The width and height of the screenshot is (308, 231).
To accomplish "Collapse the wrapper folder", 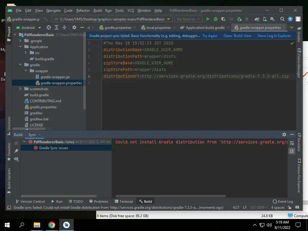I will (x=26, y=71).
